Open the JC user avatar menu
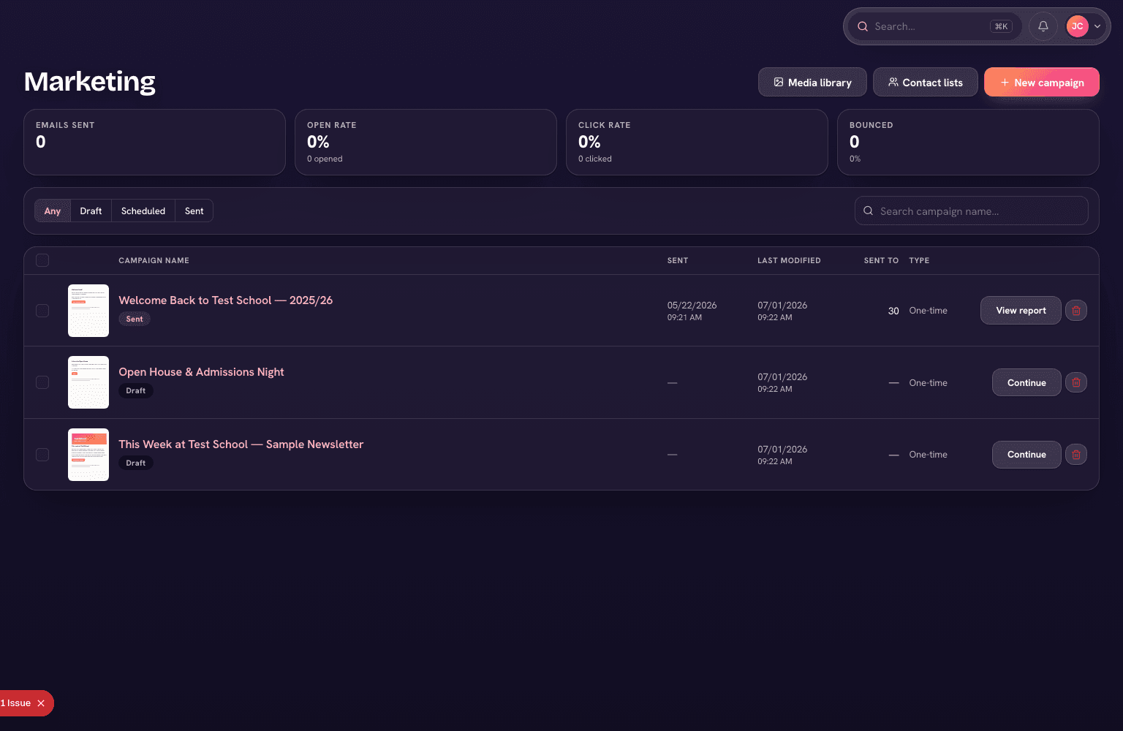The height and width of the screenshot is (731, 1123). [x=1077, y=26]
